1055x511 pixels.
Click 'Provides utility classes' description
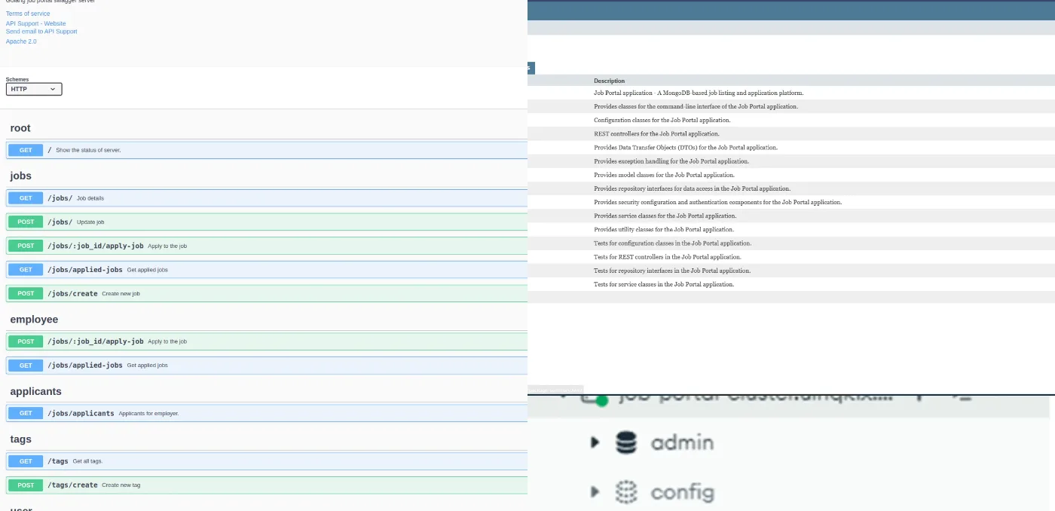point(664,230)
